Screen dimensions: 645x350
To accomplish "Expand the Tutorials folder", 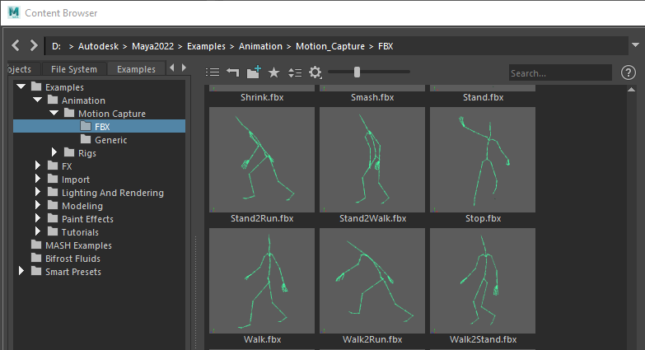I will point(37,231).
